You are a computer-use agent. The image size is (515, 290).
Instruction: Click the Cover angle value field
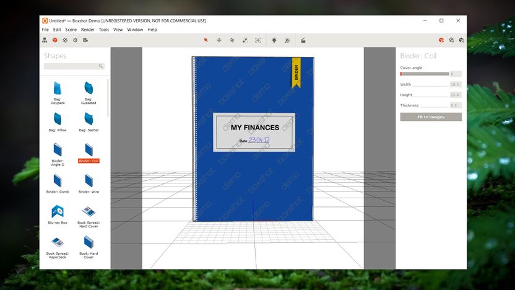point(456,74)
